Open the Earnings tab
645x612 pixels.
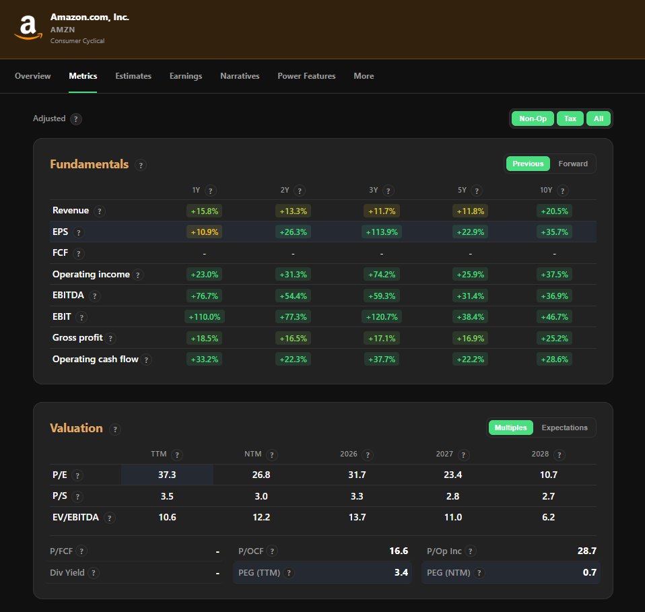pos(186,76)
